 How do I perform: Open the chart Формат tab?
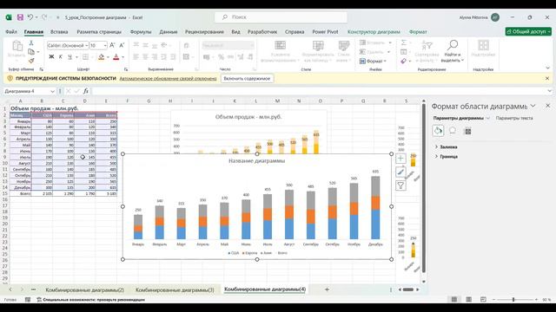pos(418,32)
